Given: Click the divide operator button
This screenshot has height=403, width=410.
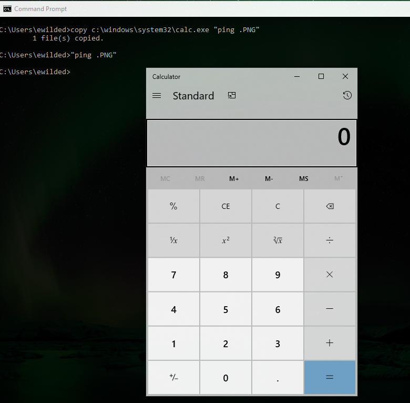Looking at the screenshot, I should point(330,240).
